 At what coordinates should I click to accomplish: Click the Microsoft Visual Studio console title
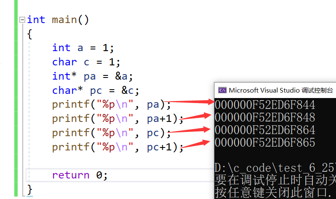(281, 90)
